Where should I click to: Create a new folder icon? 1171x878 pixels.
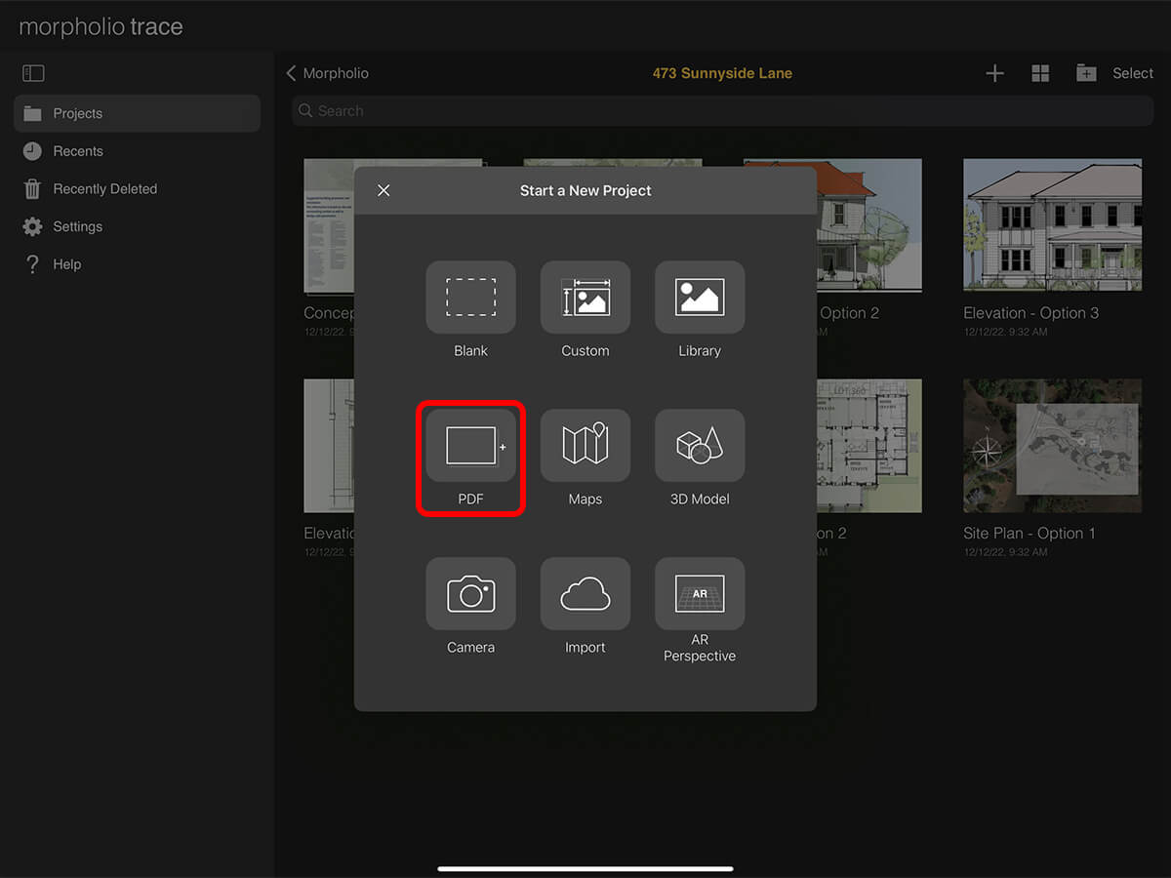click(x=1086, y=73)
